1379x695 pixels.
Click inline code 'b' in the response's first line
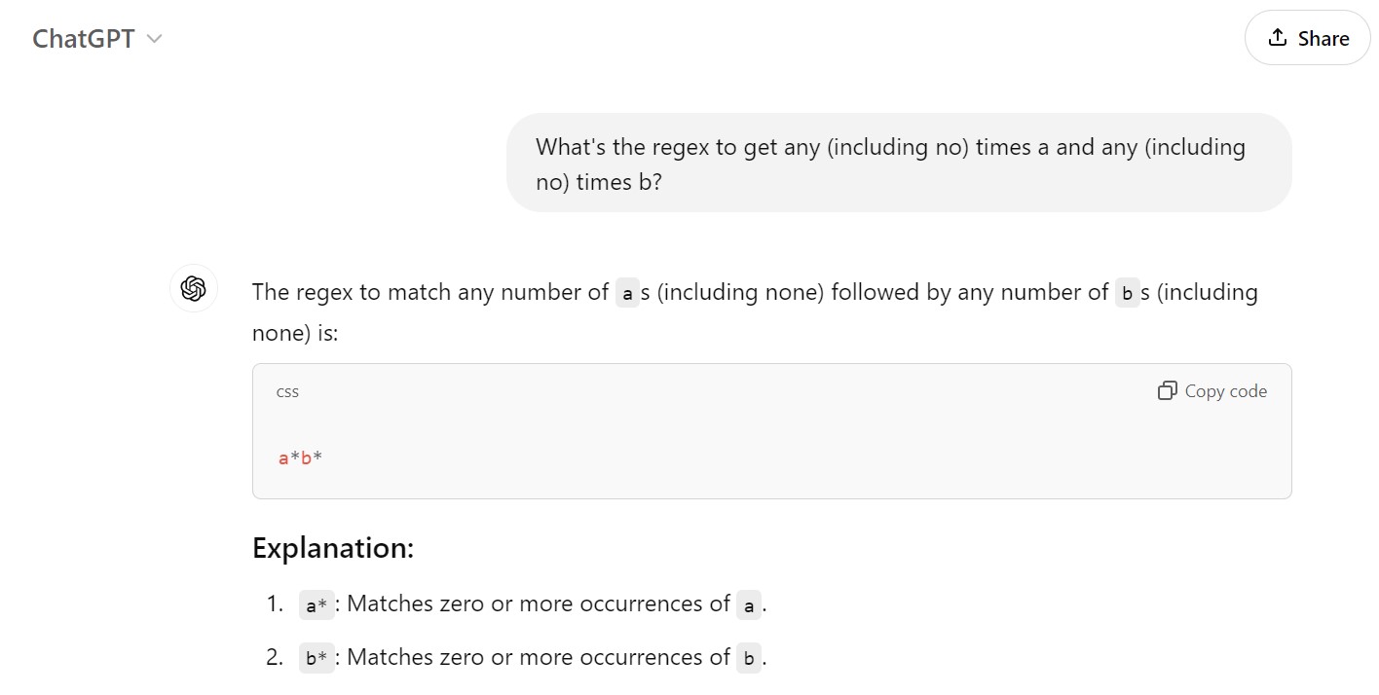coord(1127,293)
